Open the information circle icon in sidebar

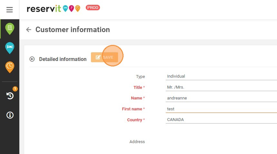coord(10,115)
